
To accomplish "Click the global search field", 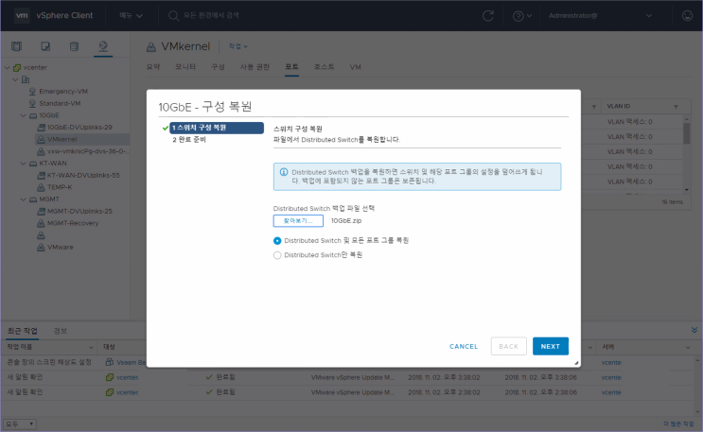I will point(211,15).
